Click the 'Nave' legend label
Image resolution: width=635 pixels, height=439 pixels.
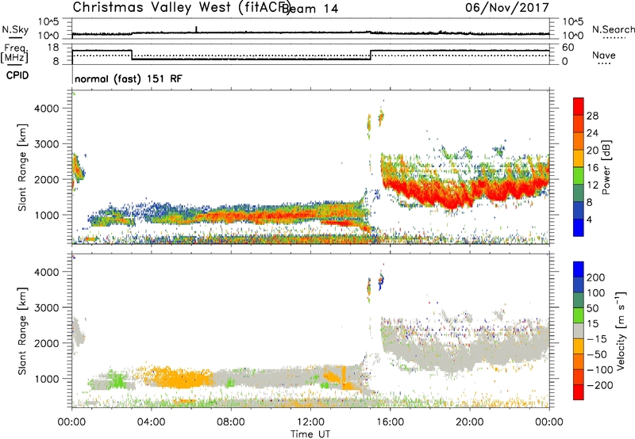[x=604, y=55]
